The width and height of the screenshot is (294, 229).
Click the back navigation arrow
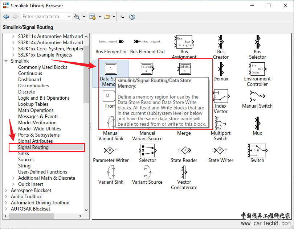tap(6, 17)
